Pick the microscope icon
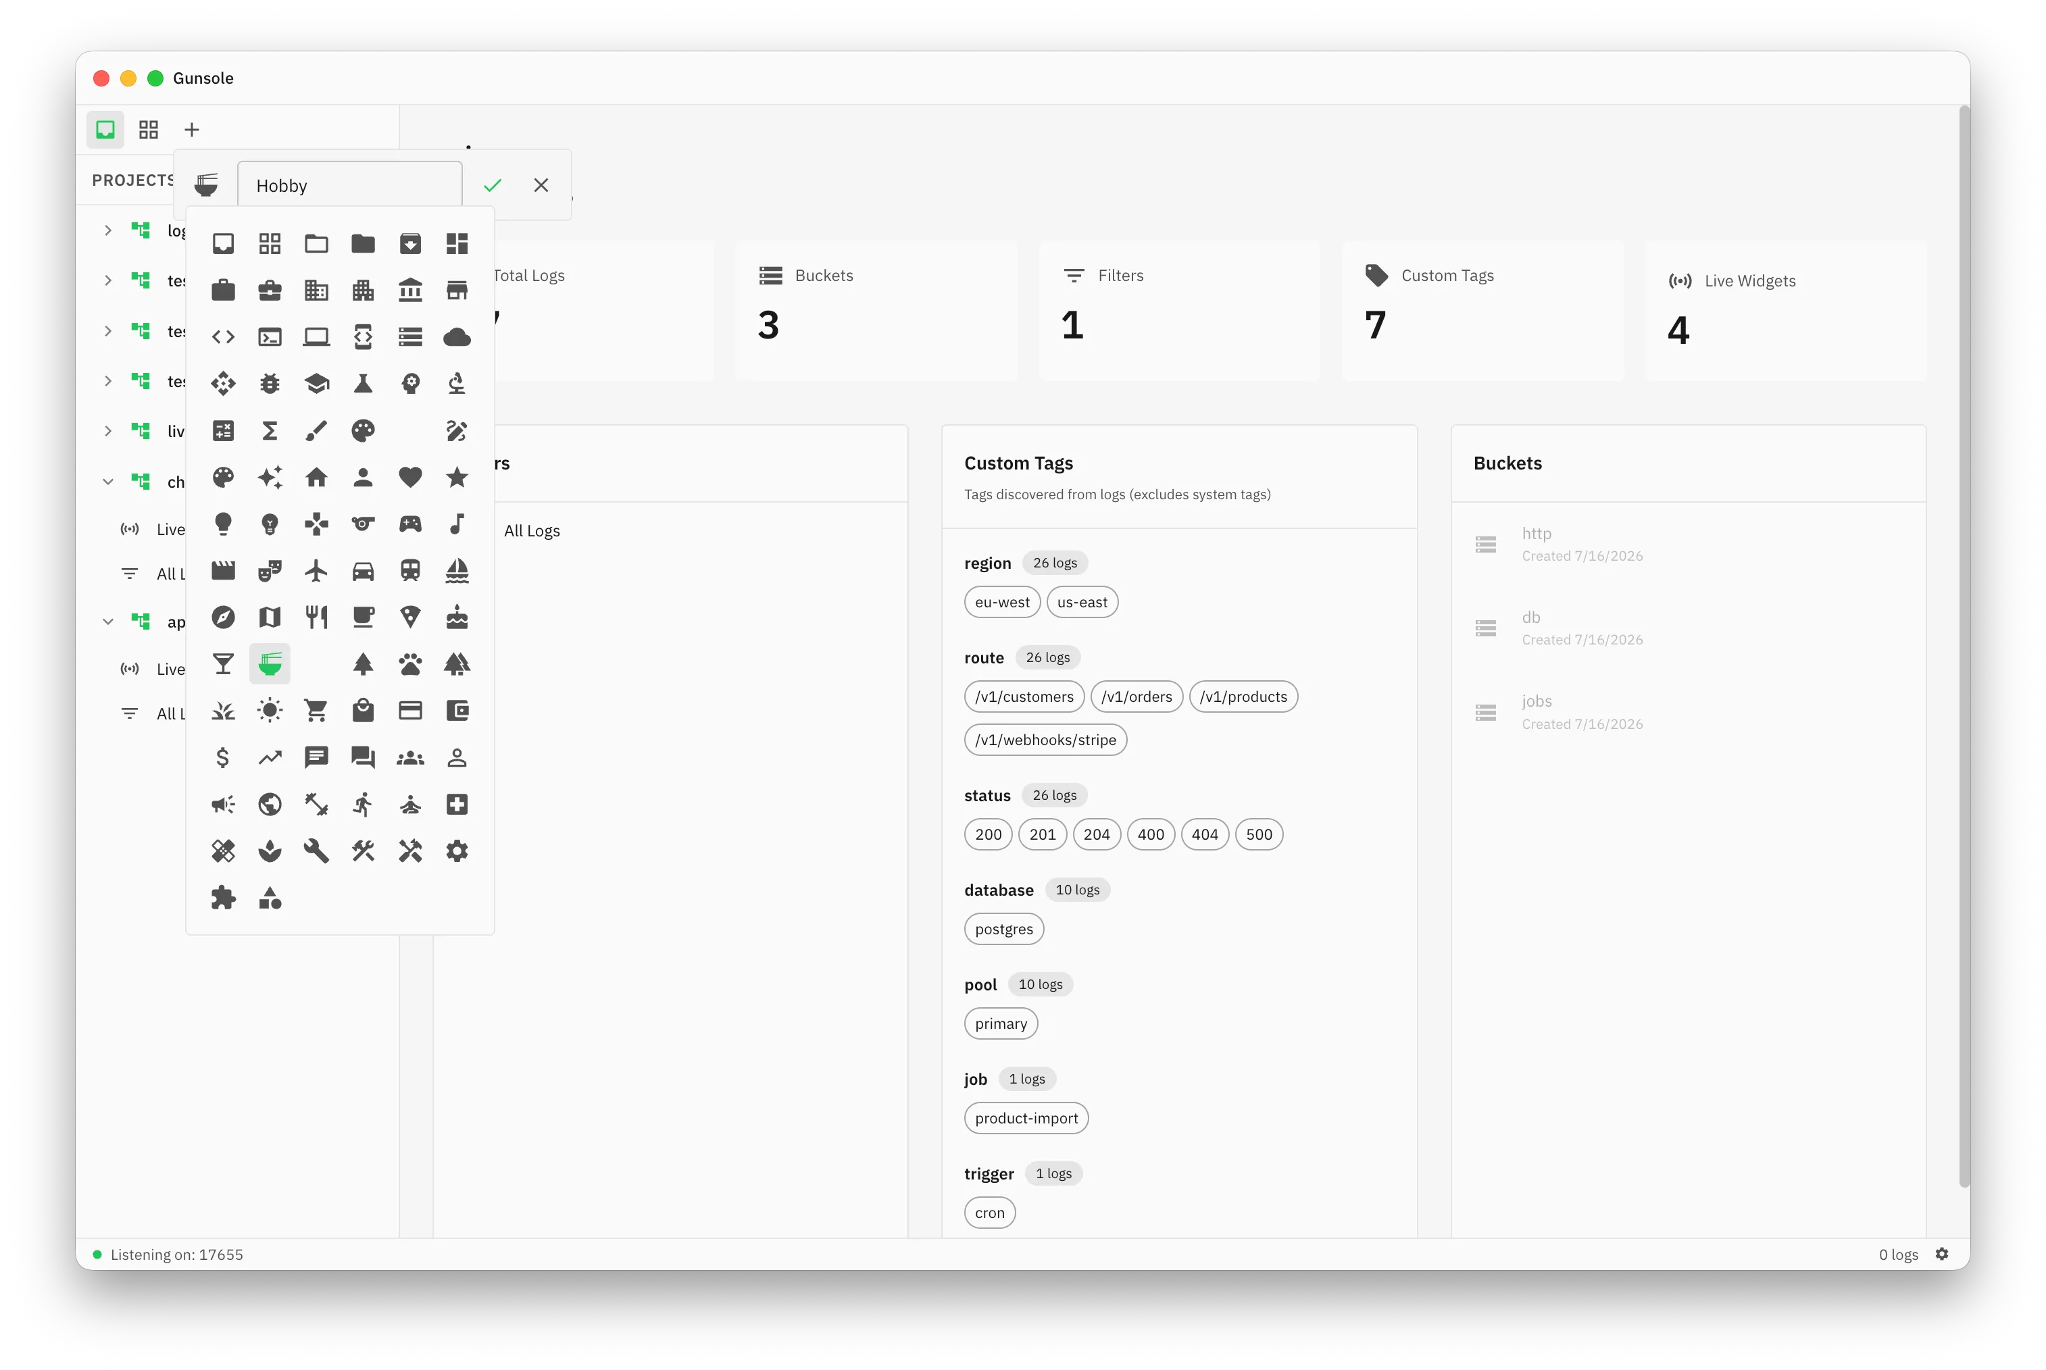The image size is (2046, 1370). click(457, 384)
